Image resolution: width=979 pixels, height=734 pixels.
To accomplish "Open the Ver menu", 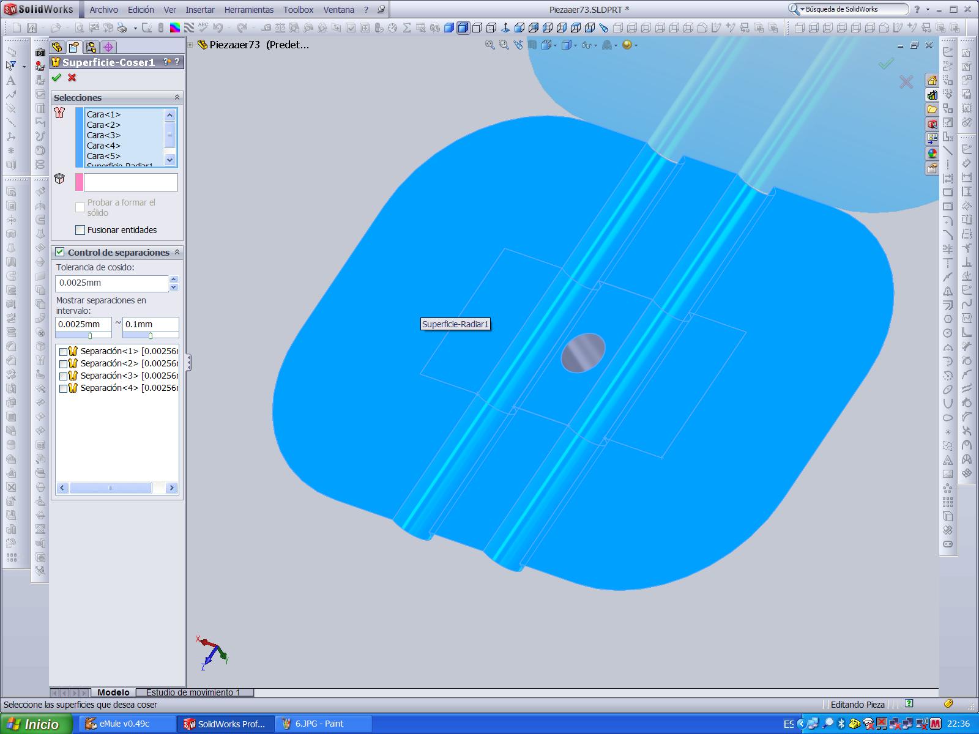I will point(170,10).
